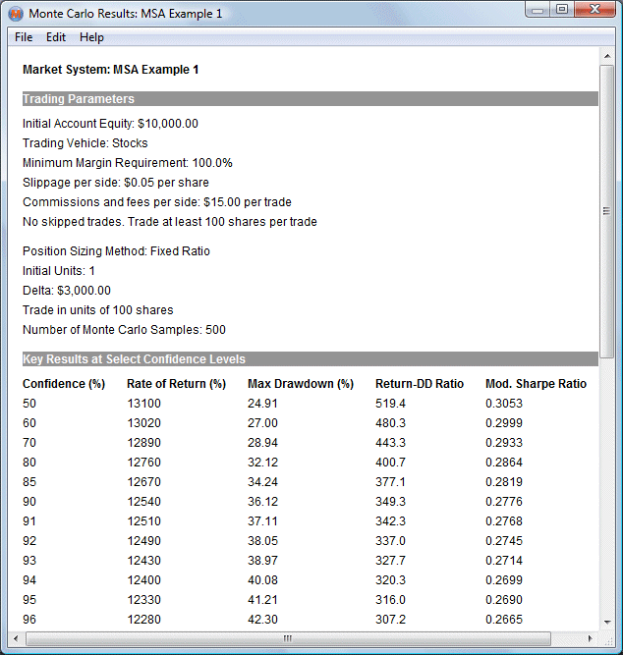Click the vertical scrollbar down arrow
This screenshot has width=623, height=655.
[607, 623]
